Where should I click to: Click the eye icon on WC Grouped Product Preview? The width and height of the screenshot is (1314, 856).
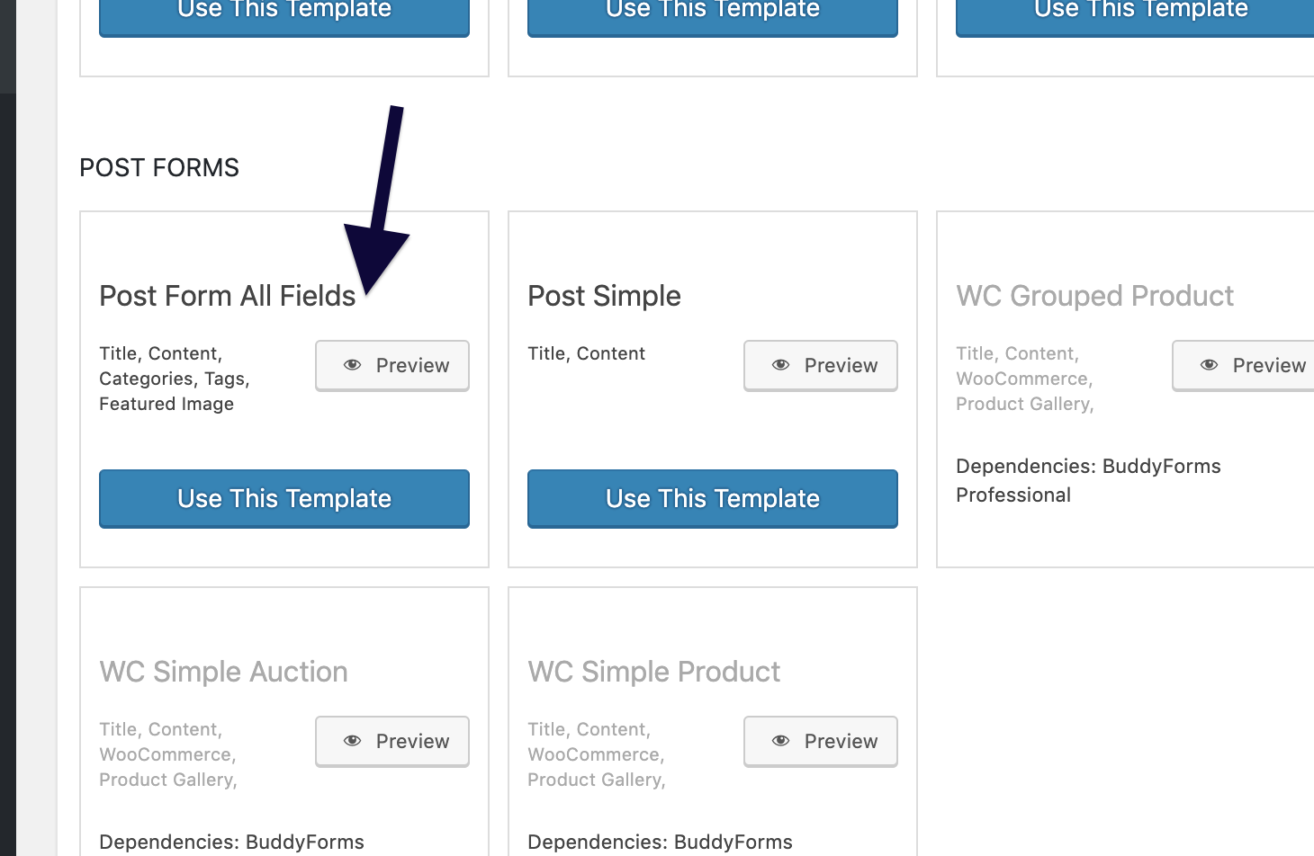pos(1209,365)
